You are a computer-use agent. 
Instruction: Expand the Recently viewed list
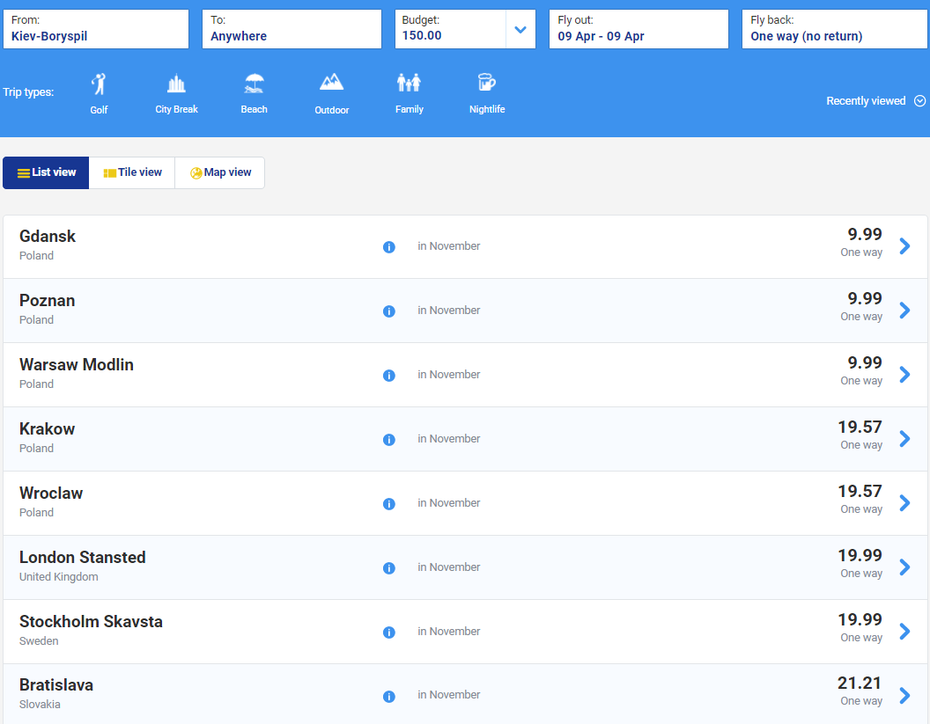875,101
